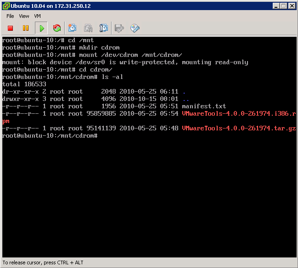298x268 pixels.
Task: Click the 'mounting read-only' message text
Action: pos(215,62)
